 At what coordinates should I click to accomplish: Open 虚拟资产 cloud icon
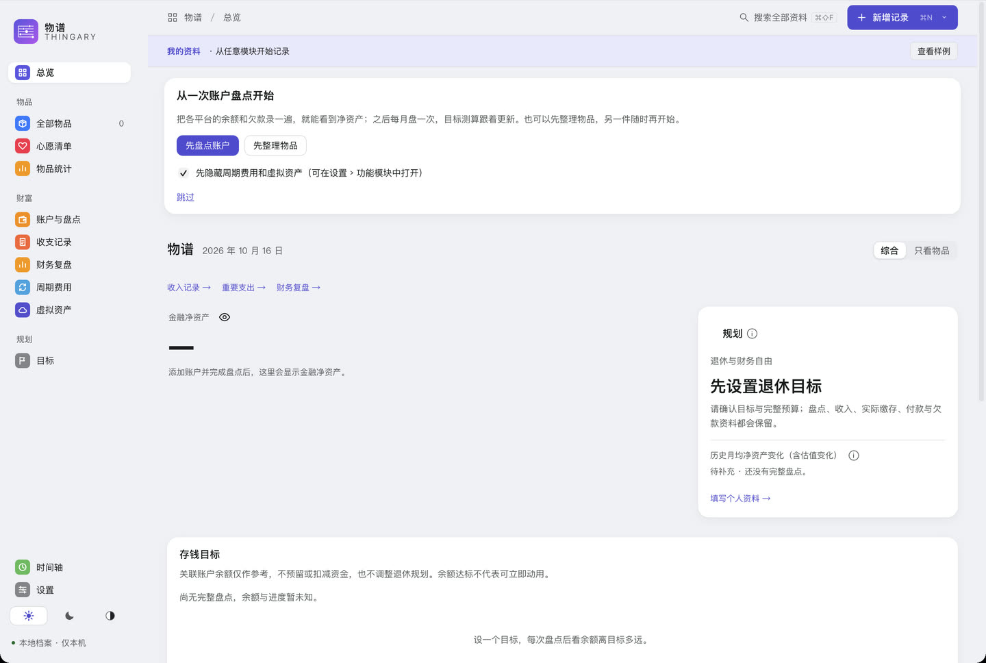23,310
